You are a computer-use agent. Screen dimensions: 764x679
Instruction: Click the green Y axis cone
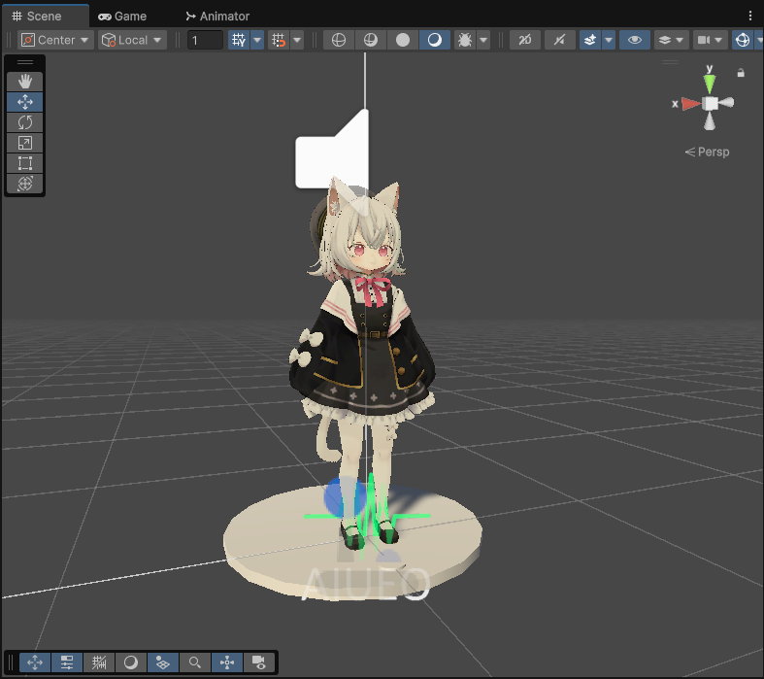(710, 83)
